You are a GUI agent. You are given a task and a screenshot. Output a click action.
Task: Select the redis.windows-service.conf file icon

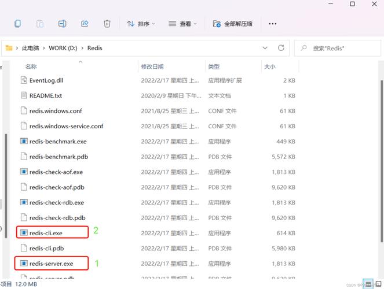click(24, 126)
